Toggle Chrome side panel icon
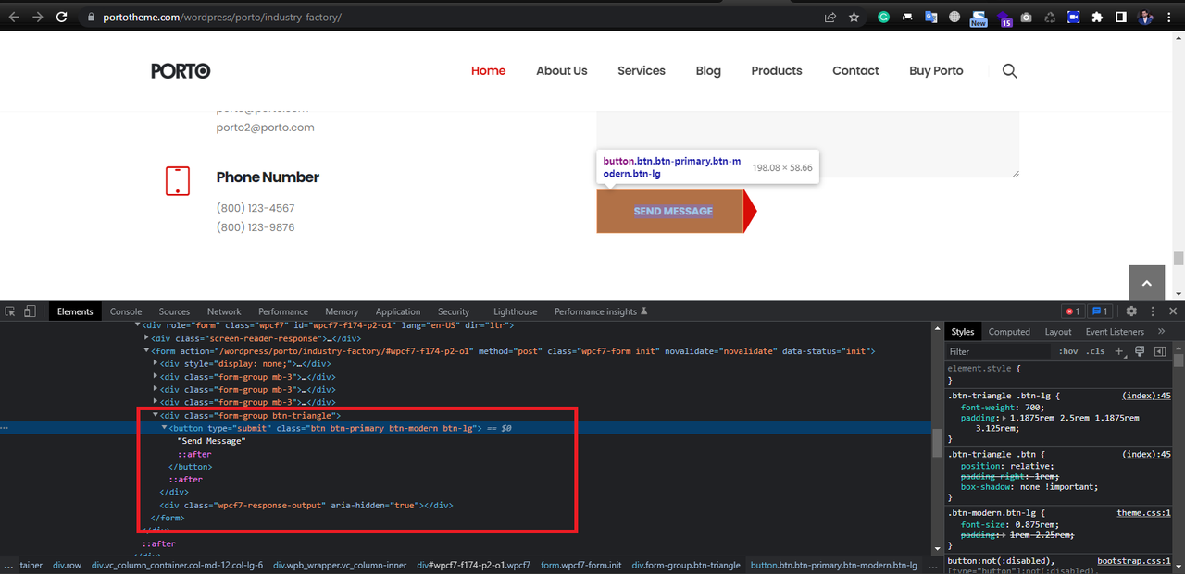This screenshot has width=1185, height=574. click(1120, 17)
